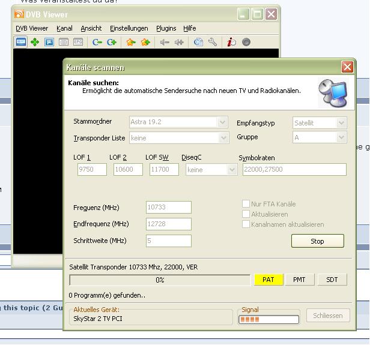Click the first favorites star icon
This screenshot has width=370, height=345.
click(x=131, y=42)
